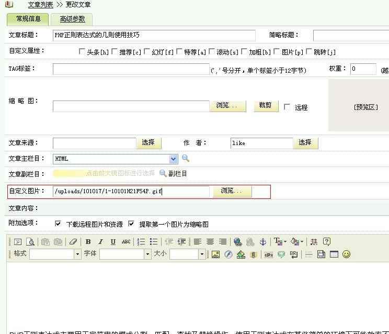
Task: Click the 权重 weight field
Action: 363,69
